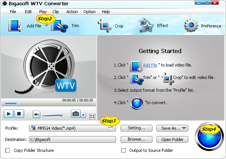The height and width of the screenshot is (159, 226).
Task: Mute audio using the speaker icon
Action: (37, 114)
